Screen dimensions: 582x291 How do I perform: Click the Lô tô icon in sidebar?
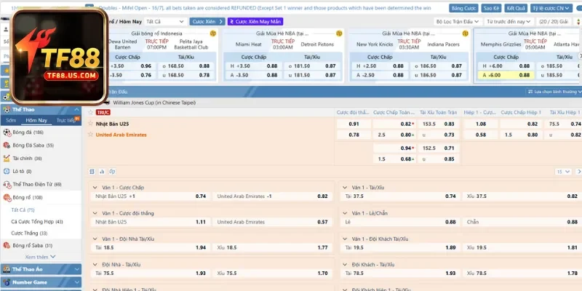7,171
